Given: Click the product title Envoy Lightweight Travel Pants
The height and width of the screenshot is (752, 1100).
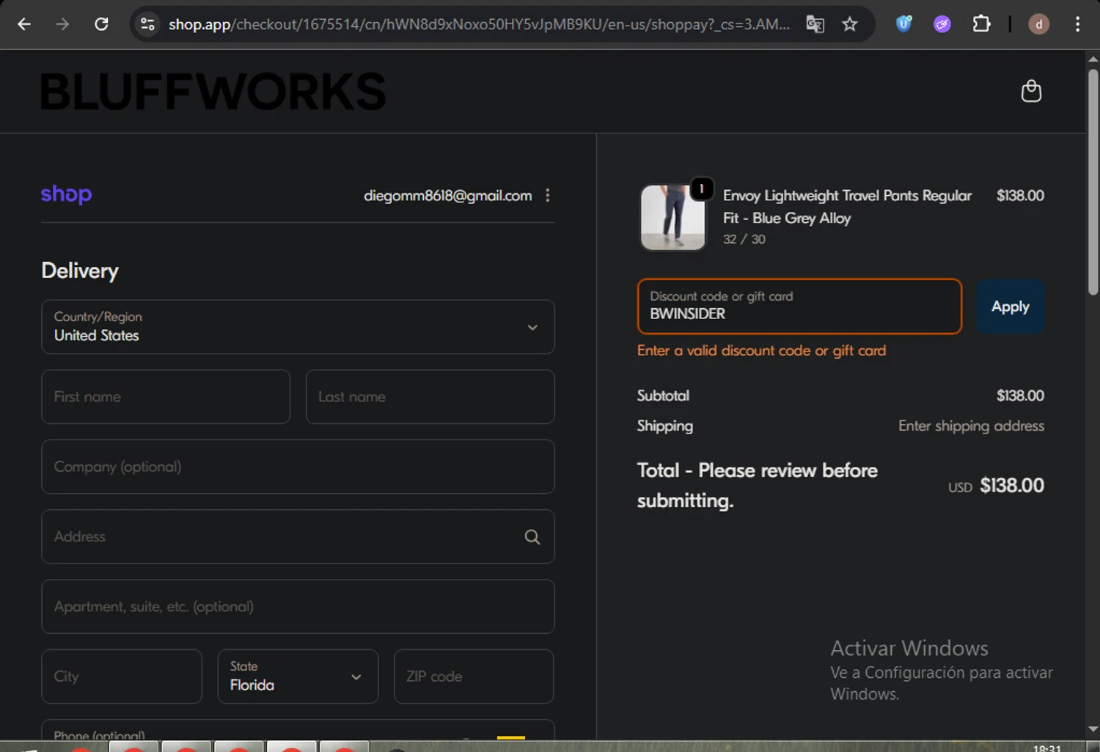Looking at the screenshot, I should pyautogui.click(x=847, y=207).
